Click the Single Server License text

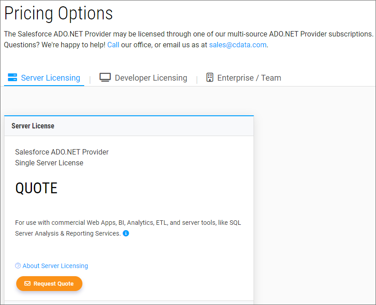pyautogui.click(x=49, y=163)
